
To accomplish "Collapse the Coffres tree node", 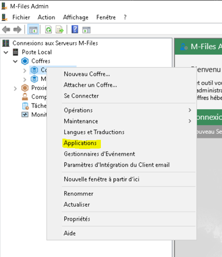I will 15,62.
